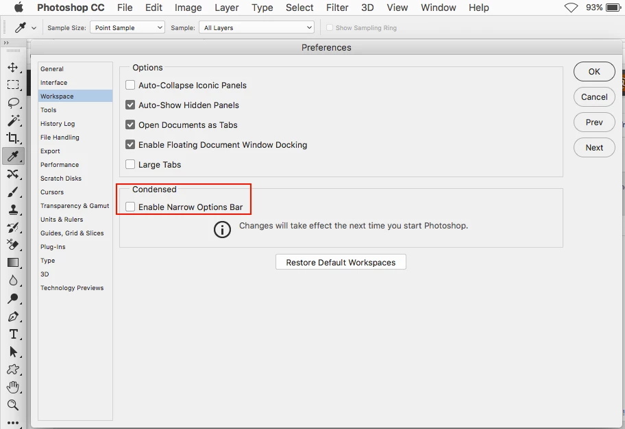Click the Wi-Fi status icon
Image resolution: width=625 pixels, height=429 pixels.
571,8
